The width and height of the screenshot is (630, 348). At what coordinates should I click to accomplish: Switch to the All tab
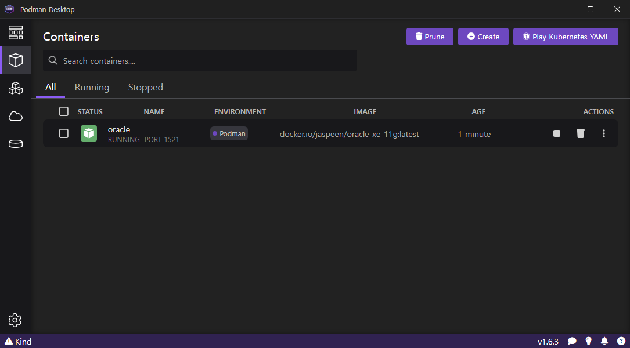click(51, 87)
